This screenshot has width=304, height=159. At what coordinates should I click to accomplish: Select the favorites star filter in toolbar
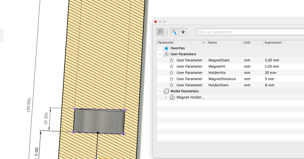[183, 32]
